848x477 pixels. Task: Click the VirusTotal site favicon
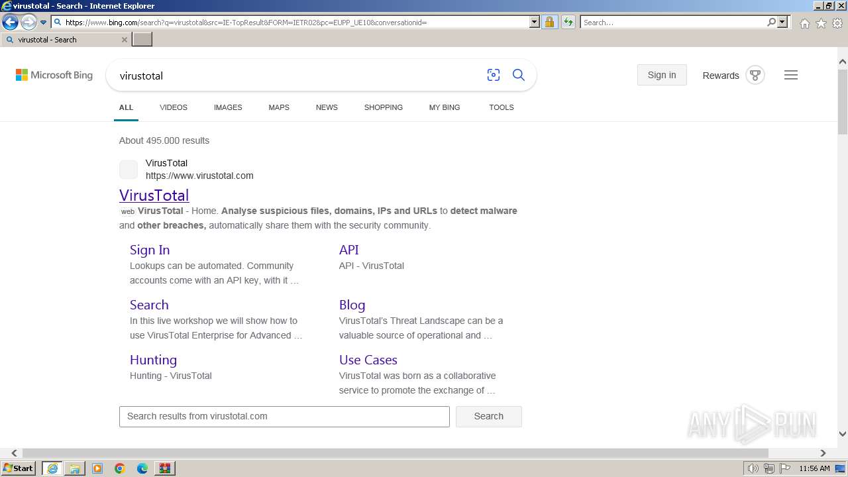point(129,170)
